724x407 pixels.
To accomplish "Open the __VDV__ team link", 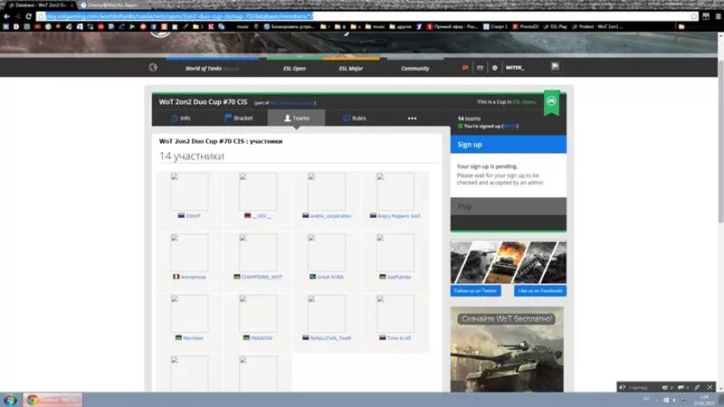I will (x=262, y=216).
